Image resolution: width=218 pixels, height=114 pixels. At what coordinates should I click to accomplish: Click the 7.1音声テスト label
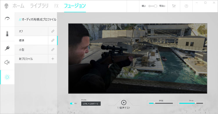(124, 108)
